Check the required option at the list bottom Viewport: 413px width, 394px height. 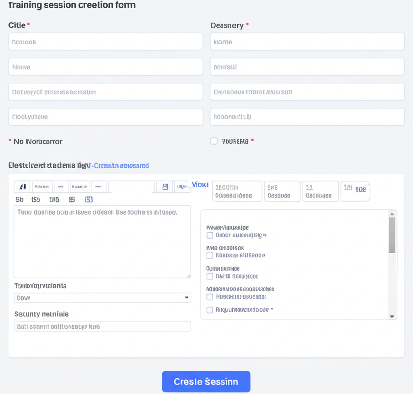tap(210, 310)
